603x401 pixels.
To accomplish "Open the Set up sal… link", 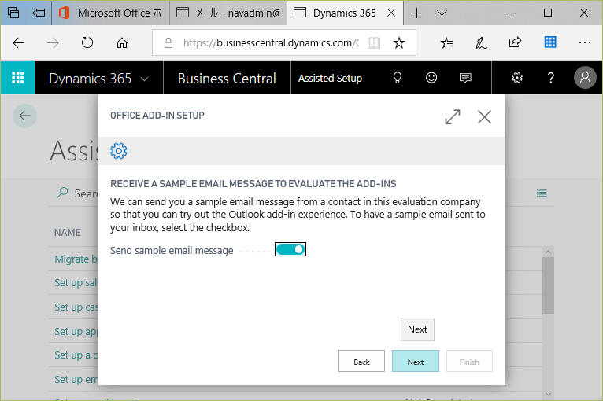I will pos(76,283).
